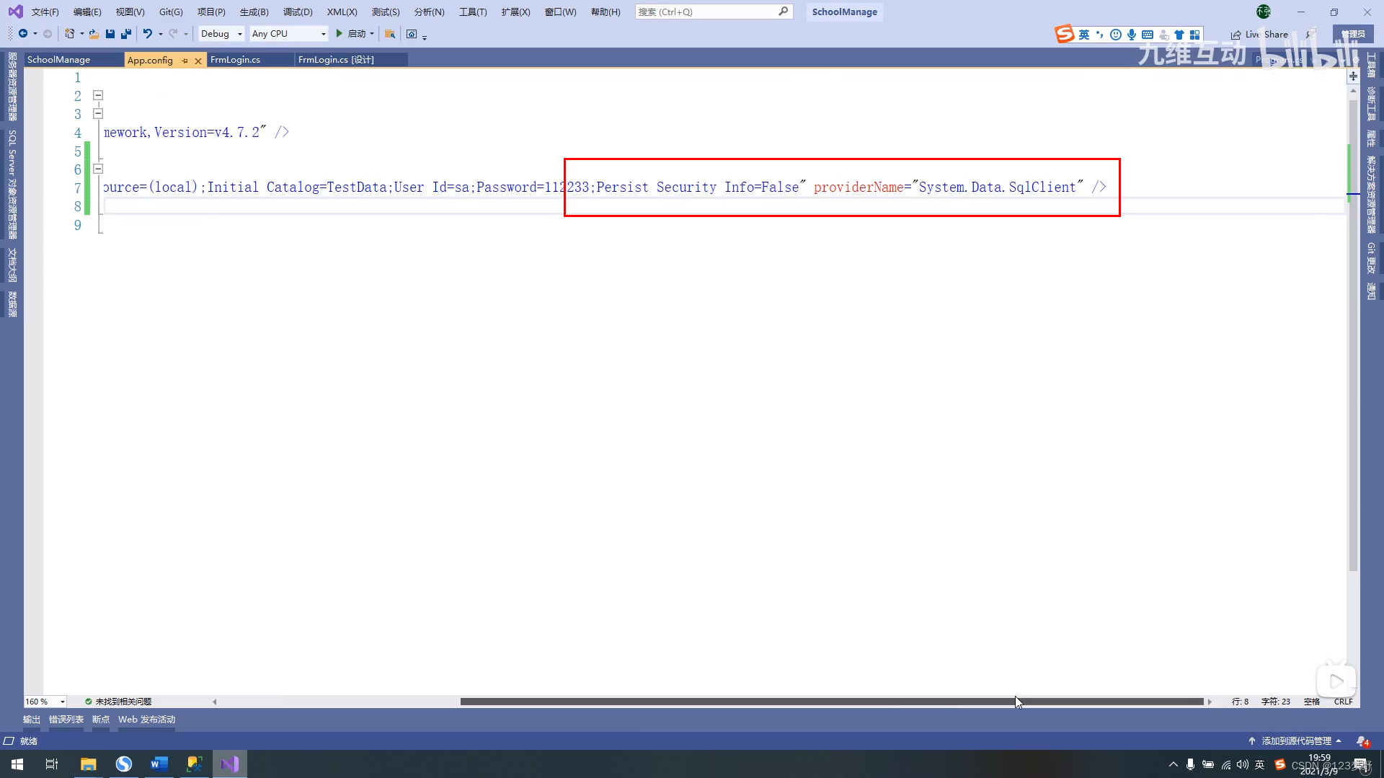The image size is (1384, 778).
Task: Click the Sogou soft keyboard icon
Action: tap(1148, 35)
